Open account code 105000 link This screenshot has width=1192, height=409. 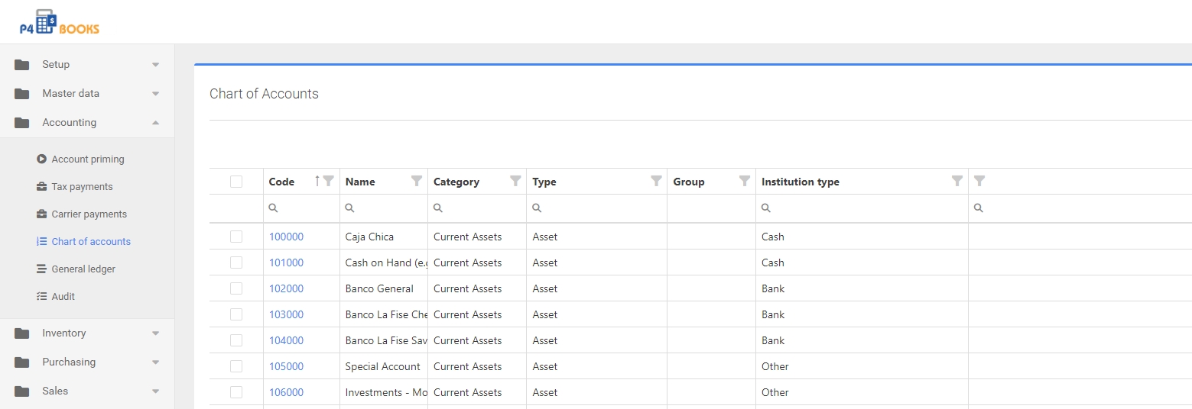(286, 366)
